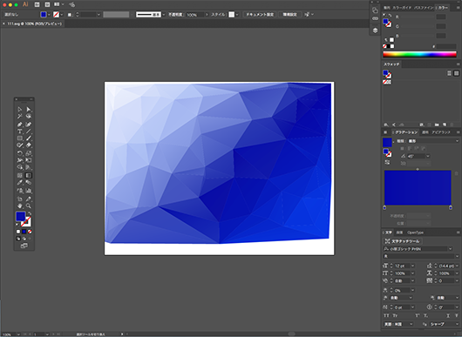Viewport: 462px width, 337px height.
Task: Open the font family dropdown
Action: click(x=450, y=249)
